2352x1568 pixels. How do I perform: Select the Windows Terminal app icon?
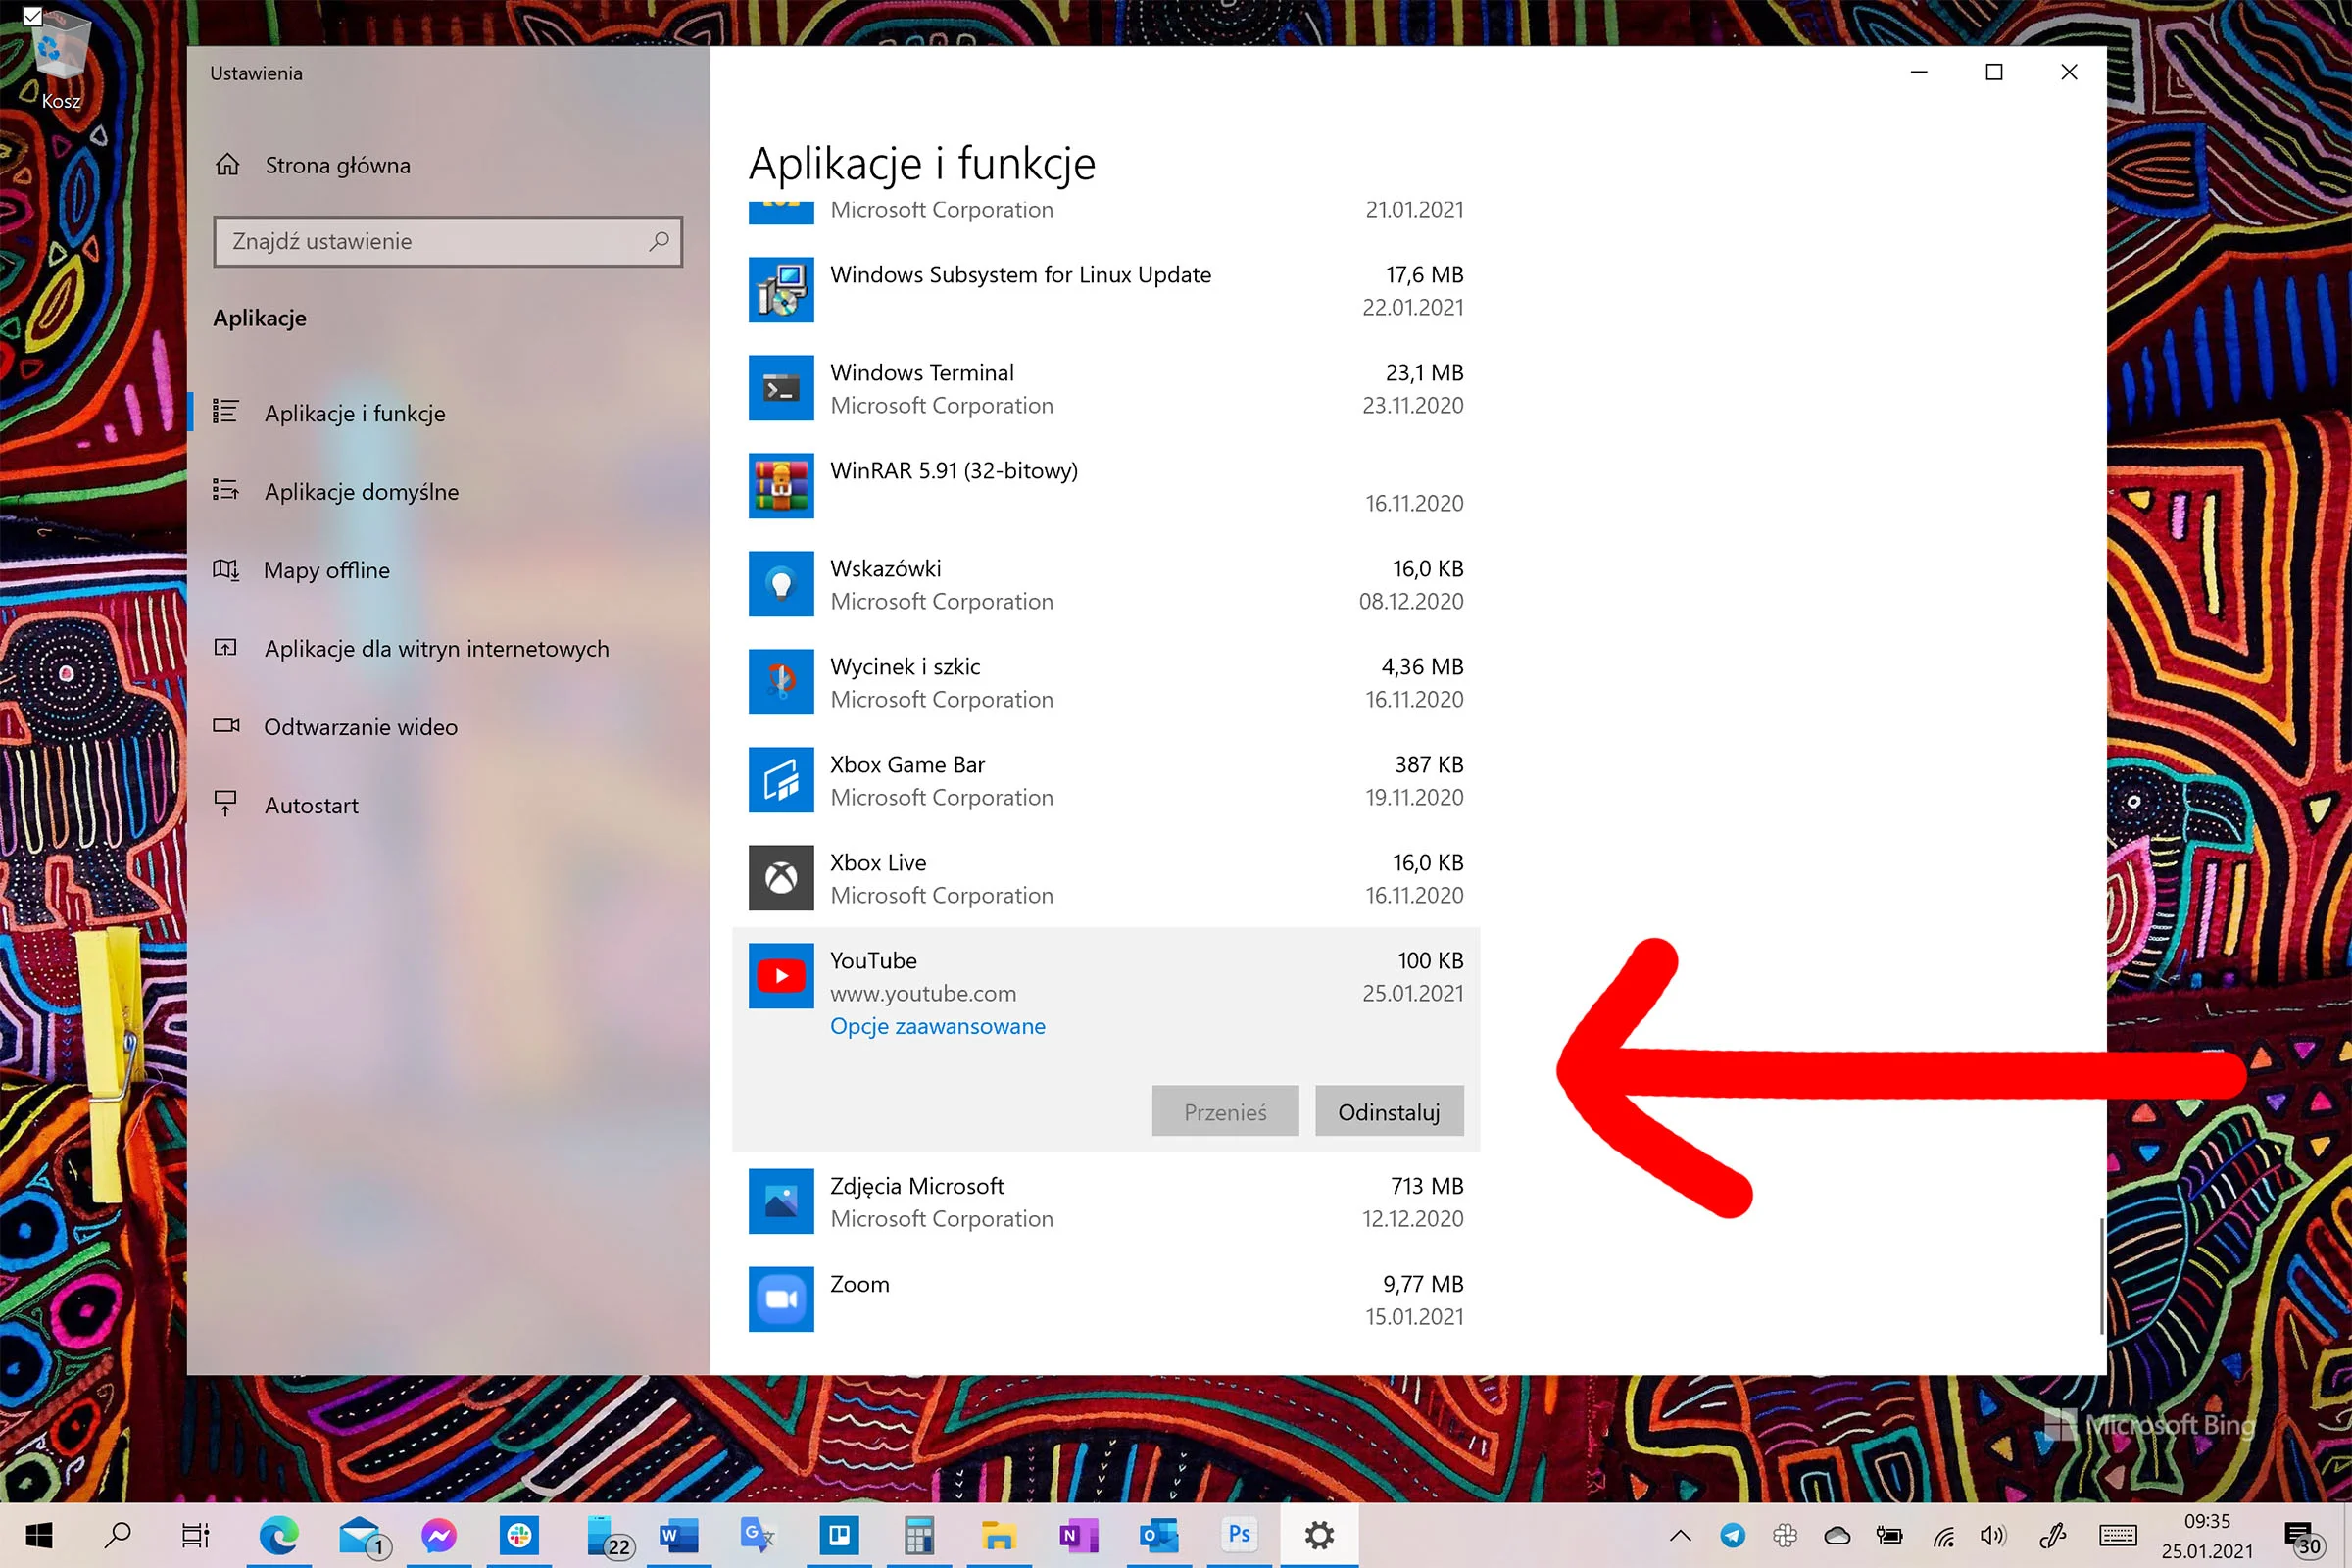[781, 388]
